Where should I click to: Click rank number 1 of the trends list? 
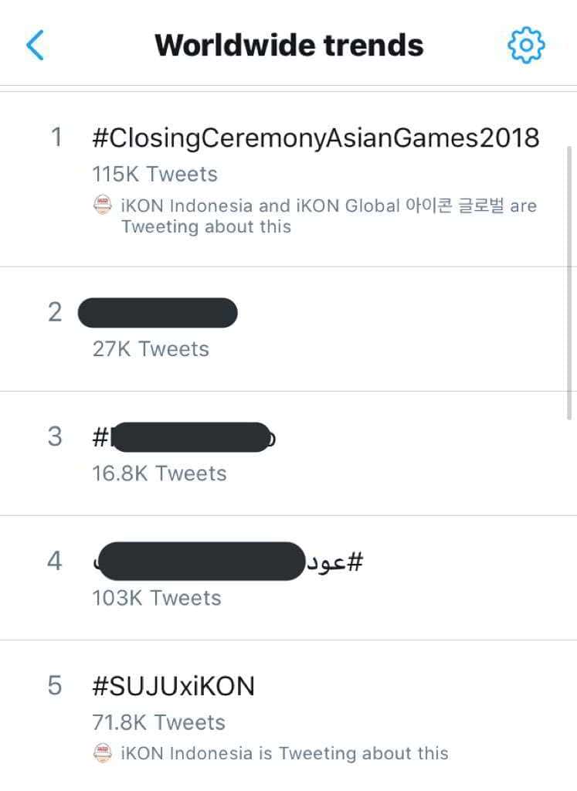[56, 138]
